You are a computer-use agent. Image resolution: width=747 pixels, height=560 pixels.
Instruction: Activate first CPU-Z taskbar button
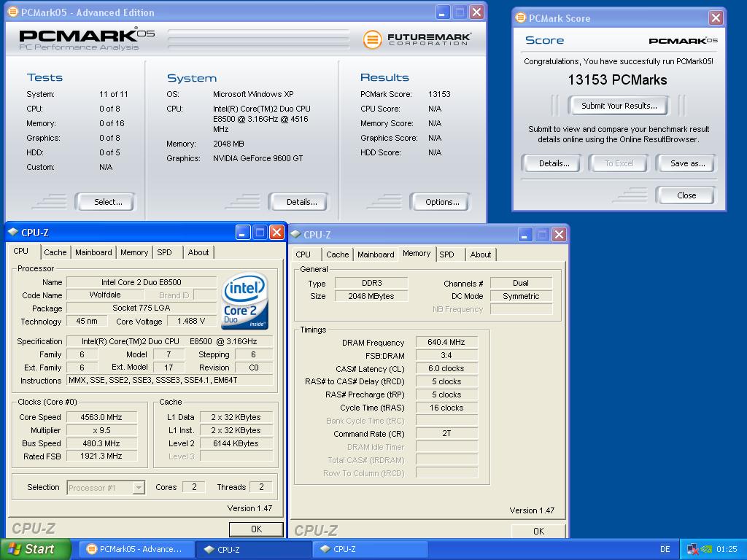pos(253,549)
